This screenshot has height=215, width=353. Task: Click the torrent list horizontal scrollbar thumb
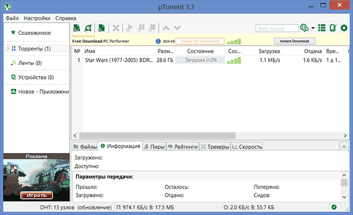coord(157,135)
